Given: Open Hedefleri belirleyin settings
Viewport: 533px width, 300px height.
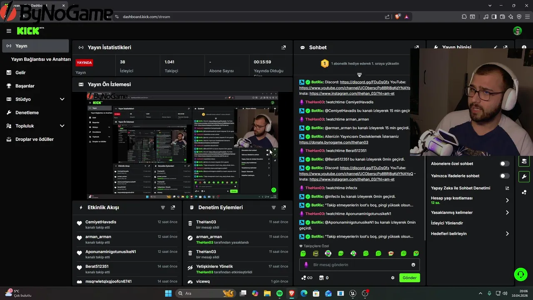Looking at the screenshot, I should pos(470,234).
